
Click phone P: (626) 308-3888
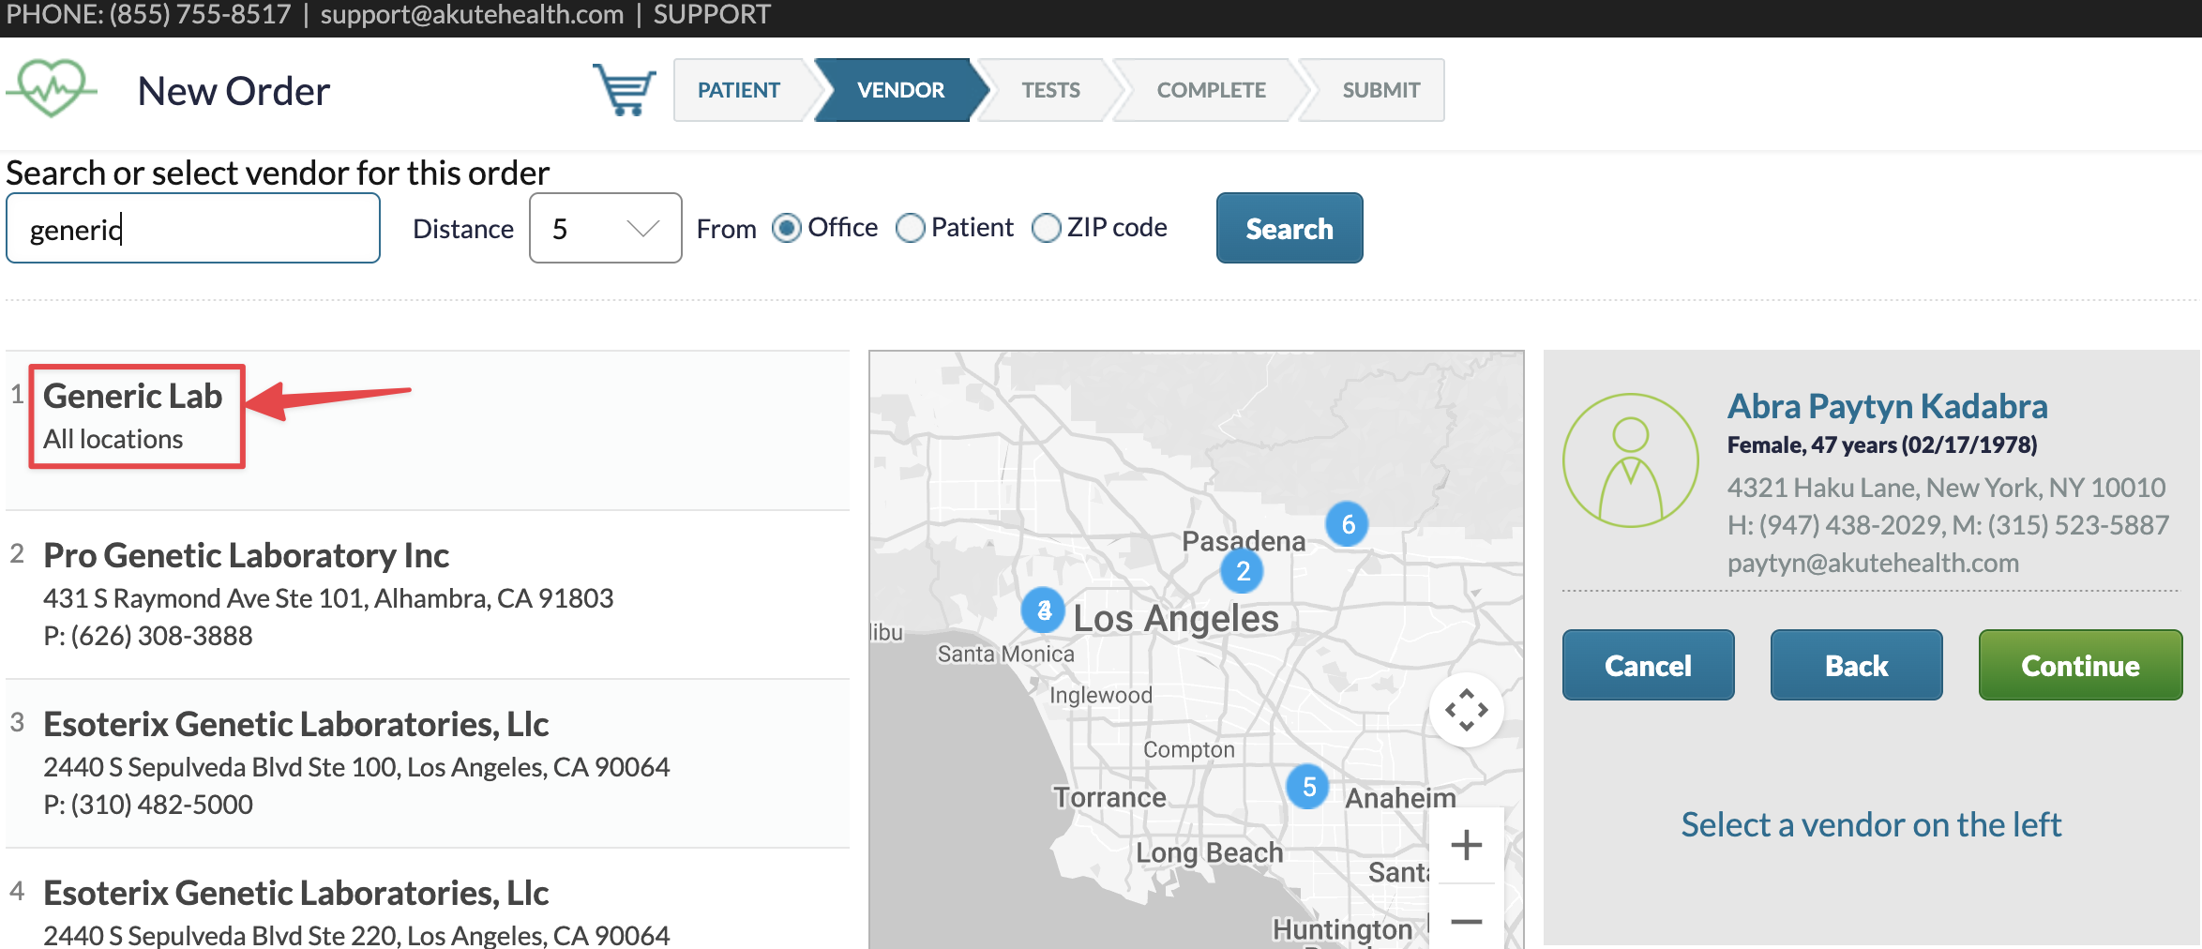point(148,636)
